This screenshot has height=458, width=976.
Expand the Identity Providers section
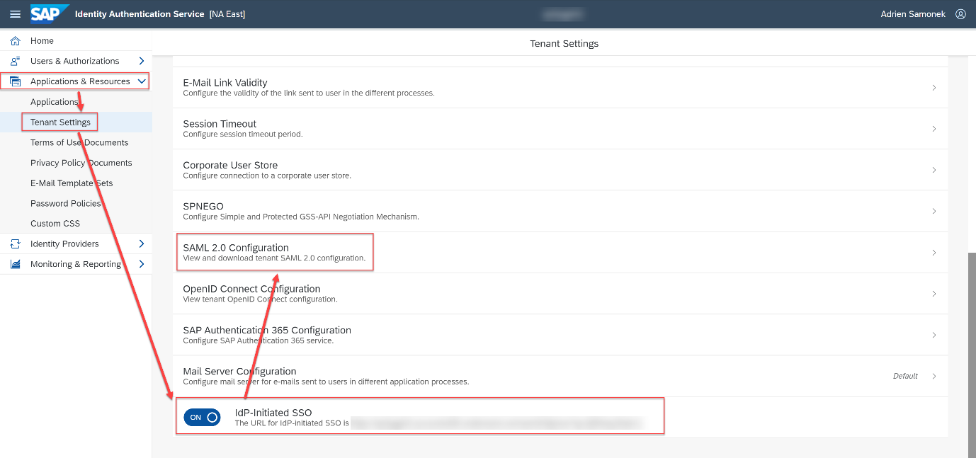tap(142, 244)
